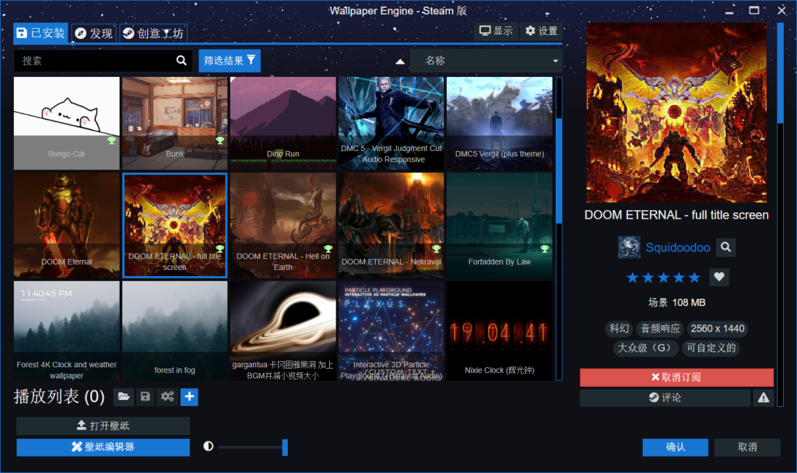Click the thumbnail size slider handle
Viewport: 797px width, 473px height.
285,447
